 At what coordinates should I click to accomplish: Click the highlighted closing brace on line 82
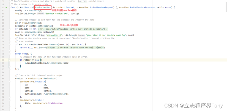[21, 66]
